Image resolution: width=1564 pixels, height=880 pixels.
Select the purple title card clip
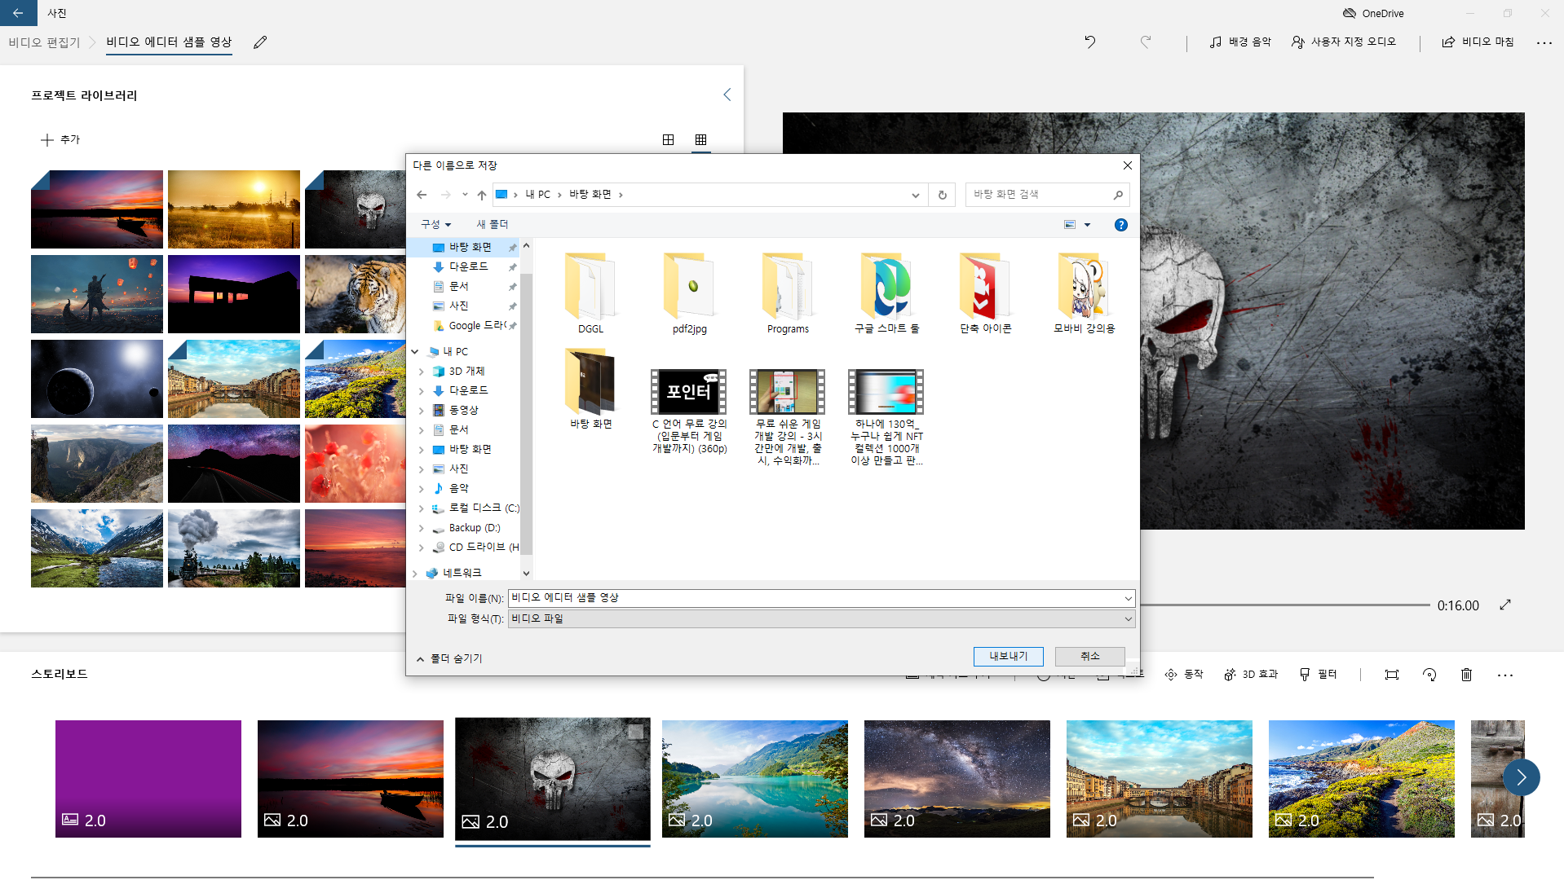148,778
